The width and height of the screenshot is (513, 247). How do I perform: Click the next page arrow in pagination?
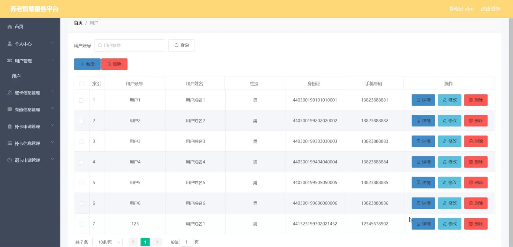(157, 242)
